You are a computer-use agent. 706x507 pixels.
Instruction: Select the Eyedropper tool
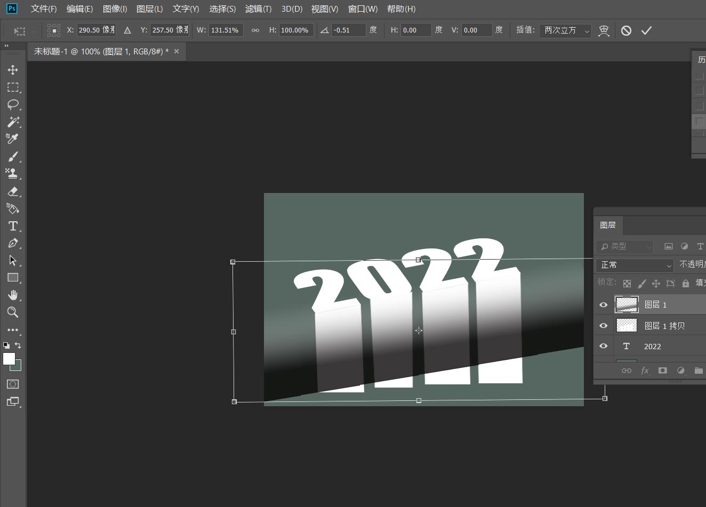13,139
